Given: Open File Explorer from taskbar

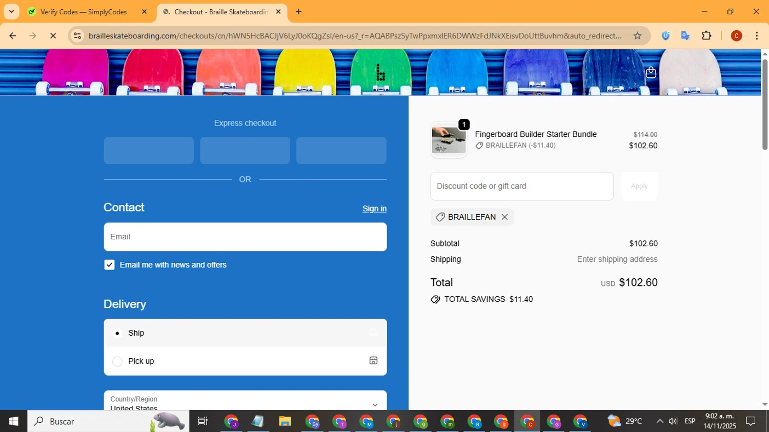Looking at the screenshot, I should 285,421.
